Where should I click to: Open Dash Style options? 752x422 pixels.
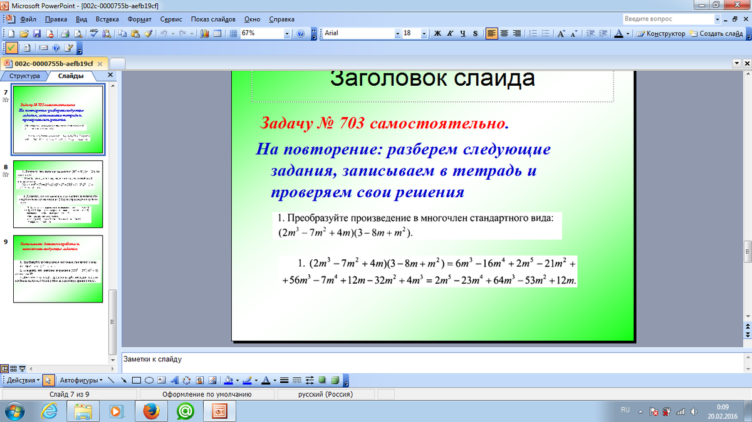click(297, 380)
